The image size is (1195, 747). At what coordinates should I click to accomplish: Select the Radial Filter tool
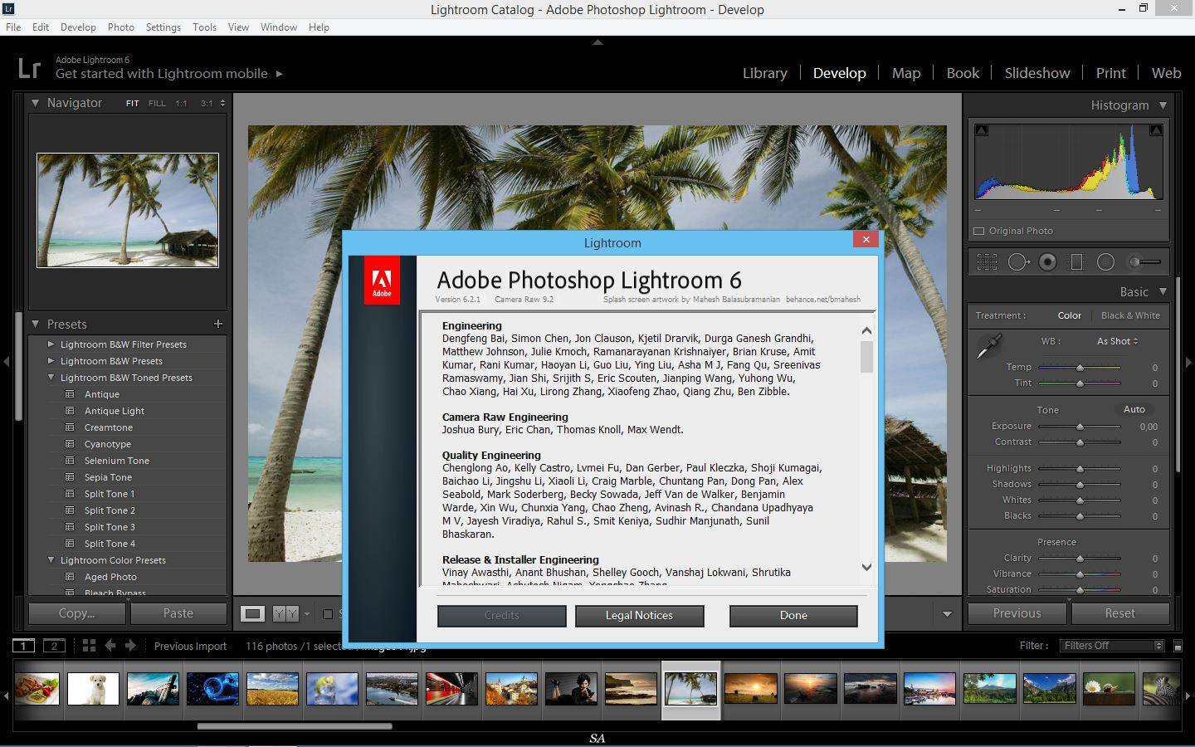[x=1105, y=262]
